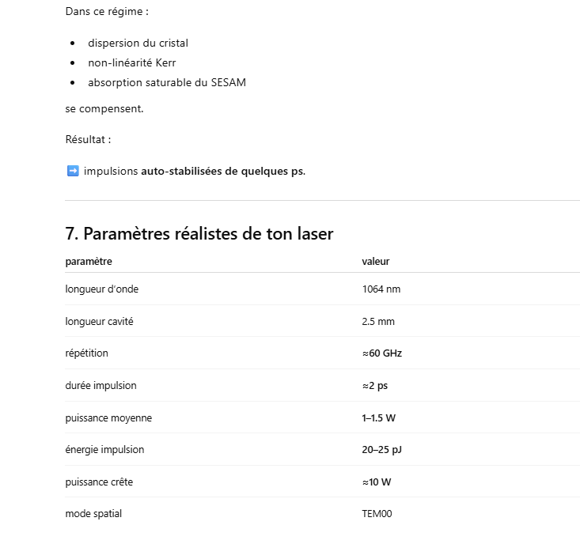The height and width of the screenshot is (544, 580).
Task: Click the "≈2 ps" value cell
Action: point(375,386)
